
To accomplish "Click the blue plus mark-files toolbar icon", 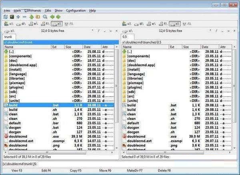I will 18,17.
